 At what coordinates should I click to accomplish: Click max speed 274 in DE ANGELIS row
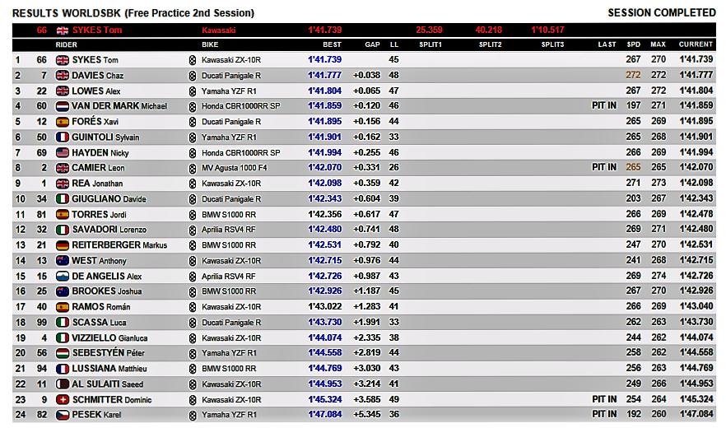(x=659, y=276)
